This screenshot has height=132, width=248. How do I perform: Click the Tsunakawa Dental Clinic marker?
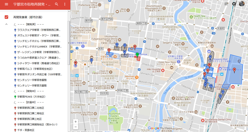(x=203, y=121)
